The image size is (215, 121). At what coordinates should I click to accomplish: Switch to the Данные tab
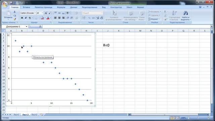pos(74,7)
